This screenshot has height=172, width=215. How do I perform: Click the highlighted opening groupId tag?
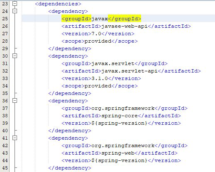point(76,18)
